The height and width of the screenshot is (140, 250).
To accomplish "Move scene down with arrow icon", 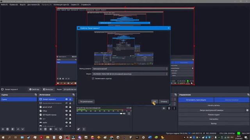I will pyautogui.click(x=23, y=129).
